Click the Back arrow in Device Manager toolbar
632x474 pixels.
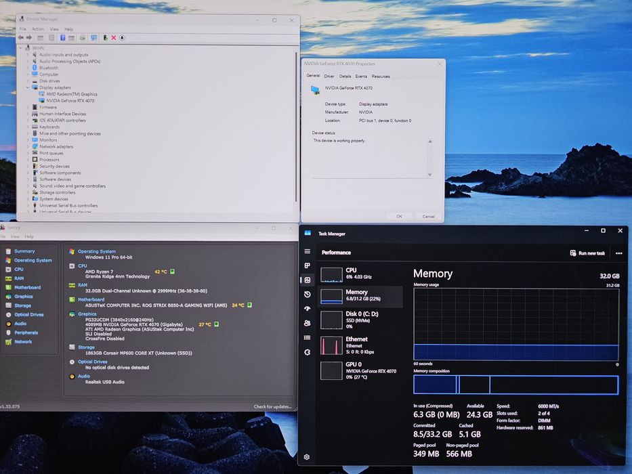[20, 37]
